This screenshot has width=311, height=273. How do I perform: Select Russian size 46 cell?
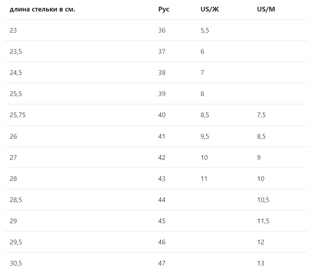pyautogui.click(x=162, y=242)
